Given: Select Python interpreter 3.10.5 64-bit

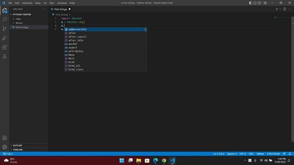Looking at the screenshot, I should 273,154.
